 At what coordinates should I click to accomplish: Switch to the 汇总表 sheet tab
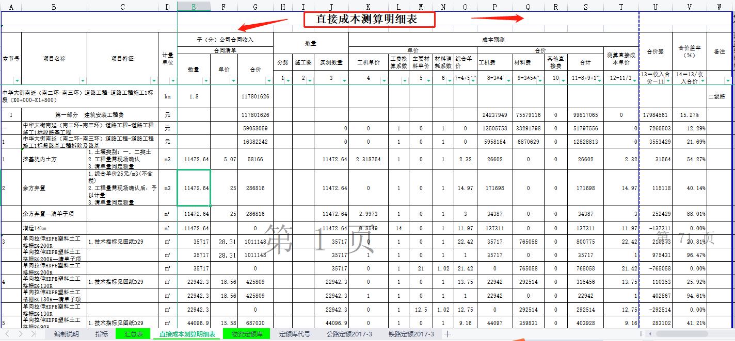(x=133, y=334)
